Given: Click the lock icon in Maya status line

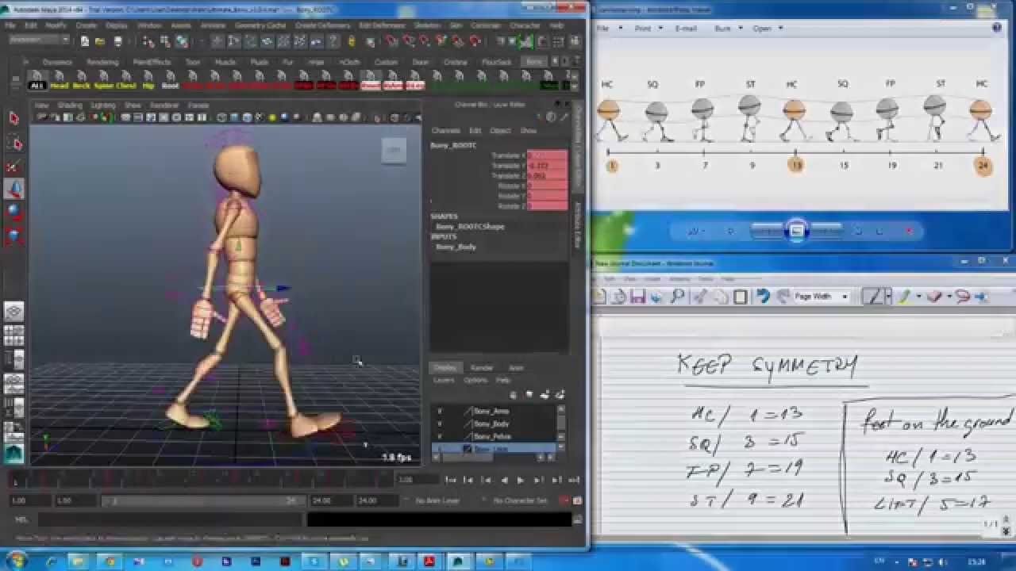Looking at the screenshot, I should tap(352, 41).
